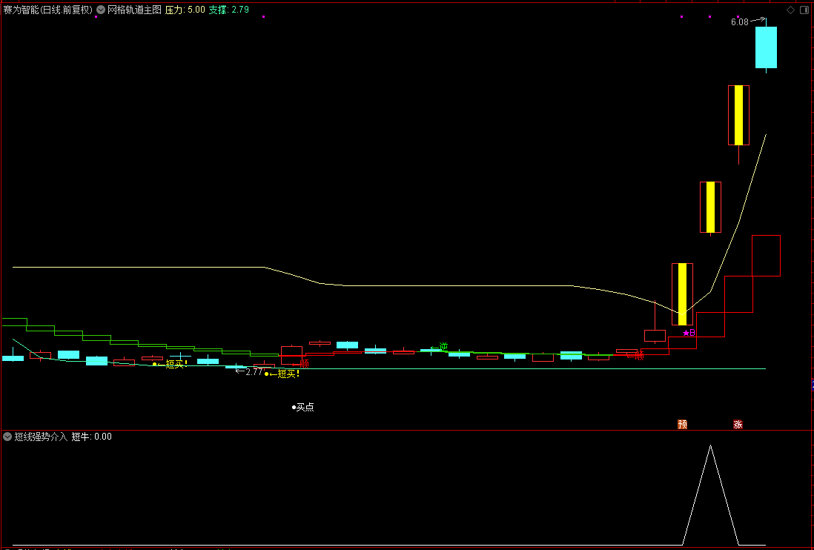The image size is (814, 550).
Task: Click the 短牛: 0.00 value
Action: click(x=92, y=437)
